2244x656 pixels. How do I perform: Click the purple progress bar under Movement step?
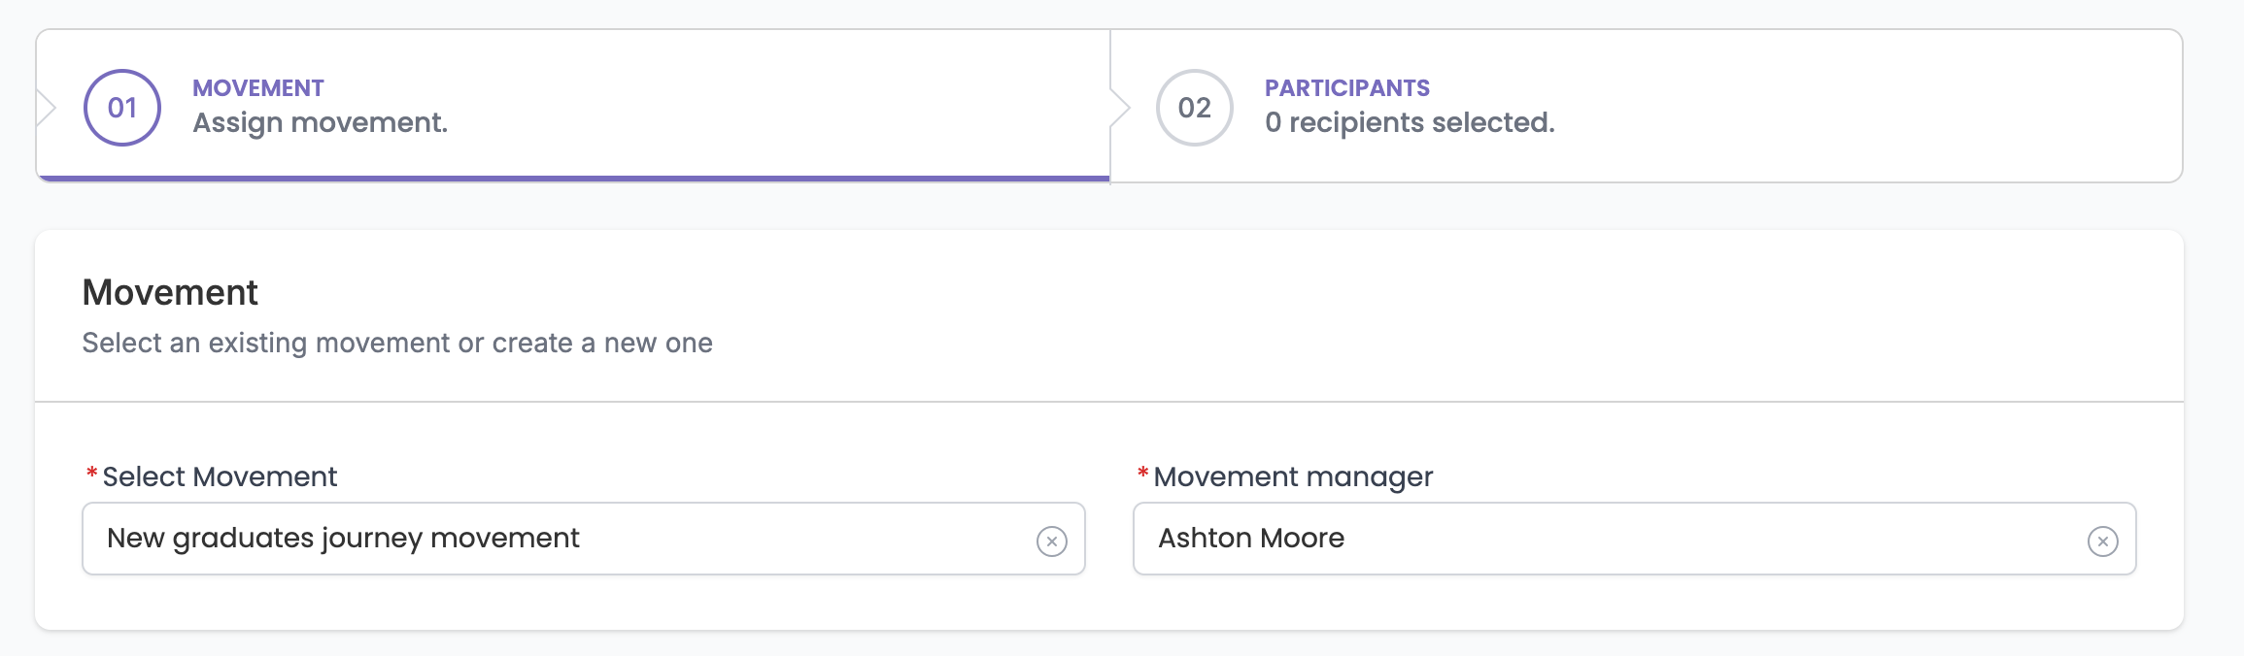[x=573, y=179]
